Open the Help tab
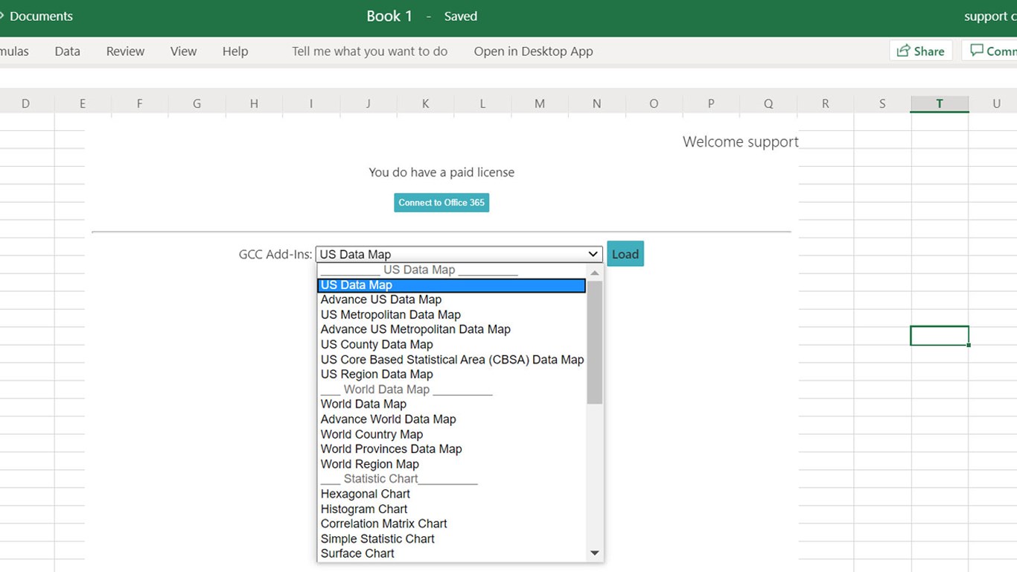This screenshot has height=572, width=1017. 235,51
